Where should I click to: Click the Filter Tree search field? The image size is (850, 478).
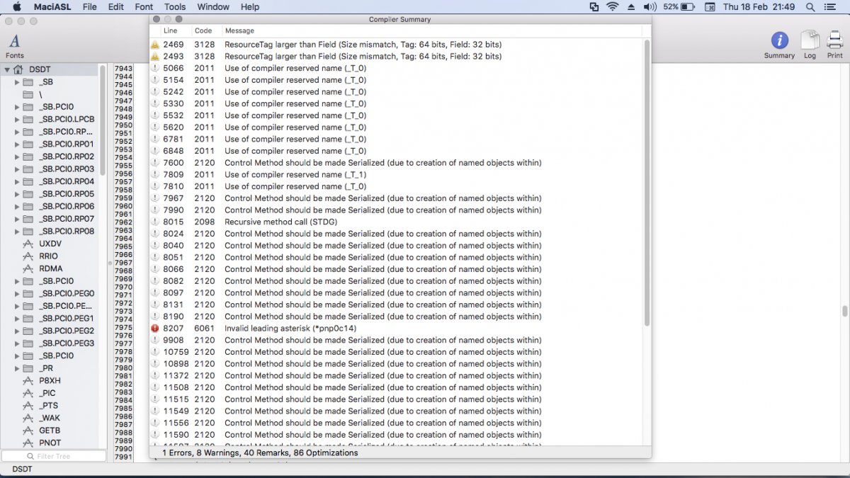point(53,456)
